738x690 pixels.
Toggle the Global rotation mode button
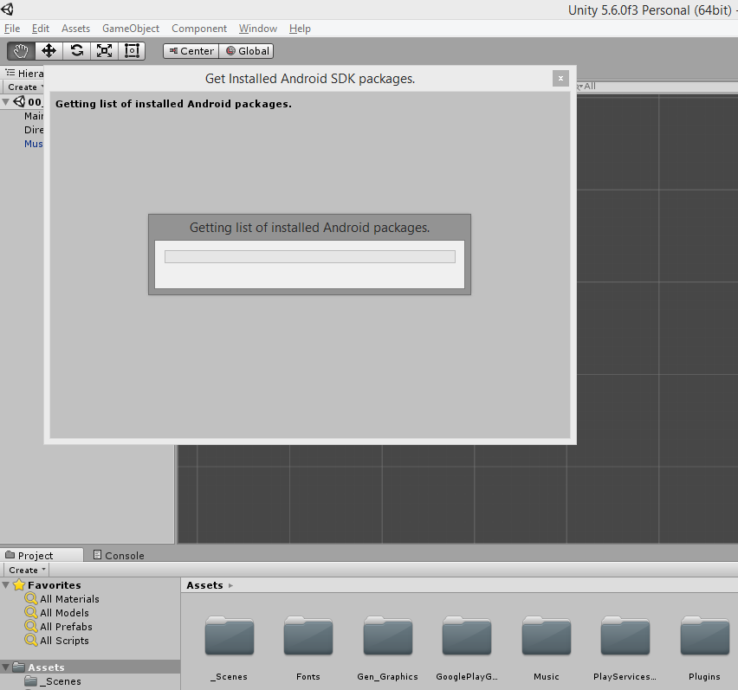click(247, 51)
